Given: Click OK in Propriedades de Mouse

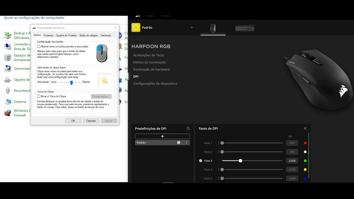Looking at the screenshot, I should (73, 121).
